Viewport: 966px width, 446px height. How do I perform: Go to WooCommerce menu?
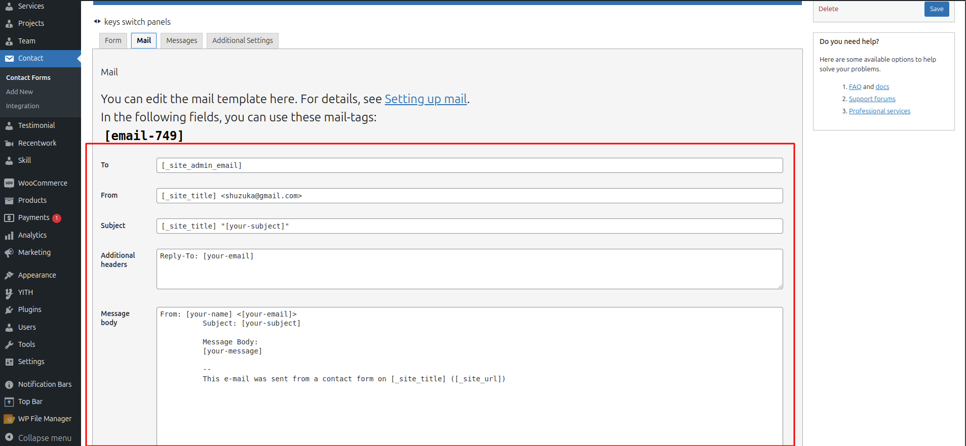click(43, 183)
